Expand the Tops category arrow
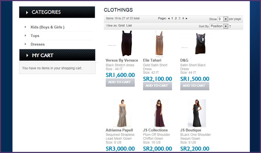This screenshot has height=153, width=261. [x=25, y=35]
